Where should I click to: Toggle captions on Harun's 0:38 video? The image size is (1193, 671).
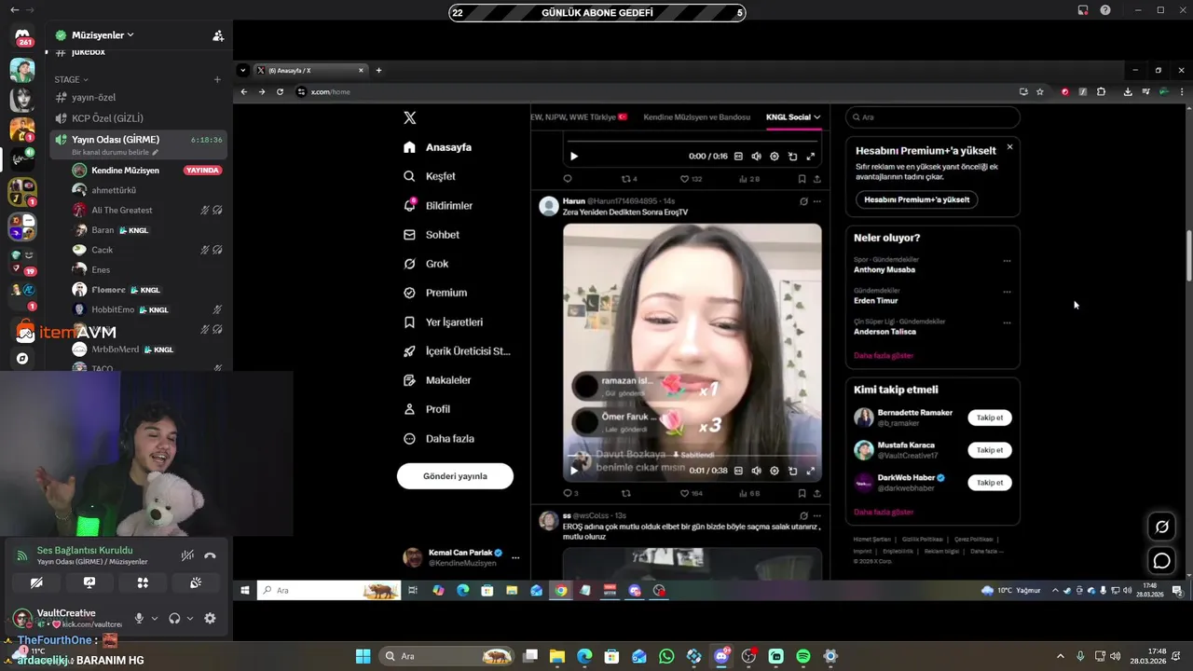point(738,471)
